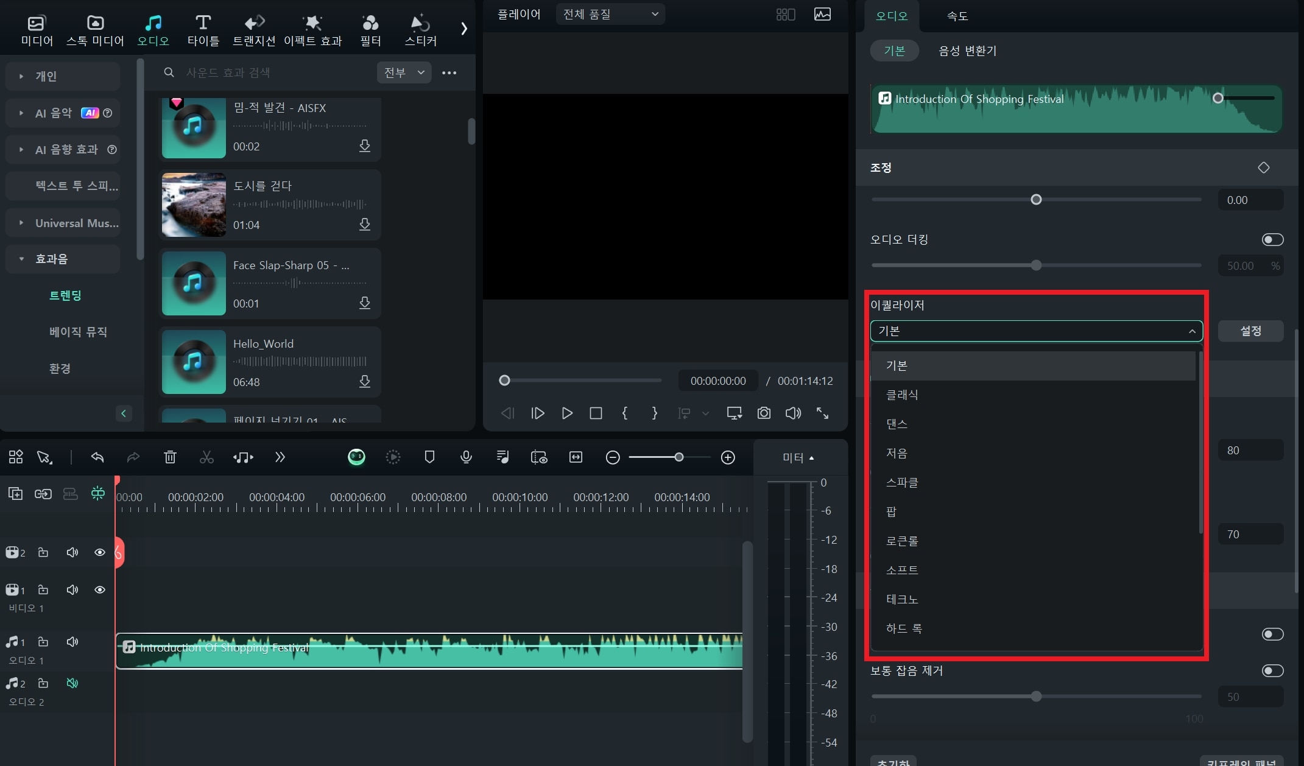Open the 이퀄라이저 preset dropdown
The height and width of the screenshot is (766, 1304).
(1036, 330)
